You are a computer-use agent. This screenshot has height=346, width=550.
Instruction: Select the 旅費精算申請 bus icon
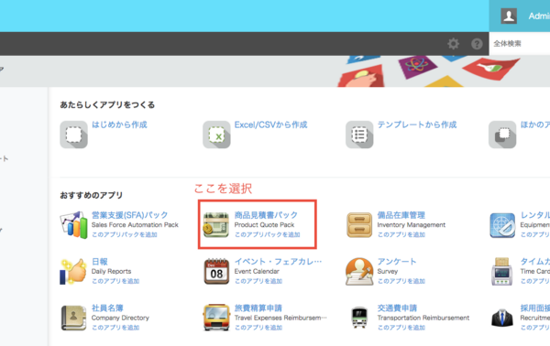point(216,318)
